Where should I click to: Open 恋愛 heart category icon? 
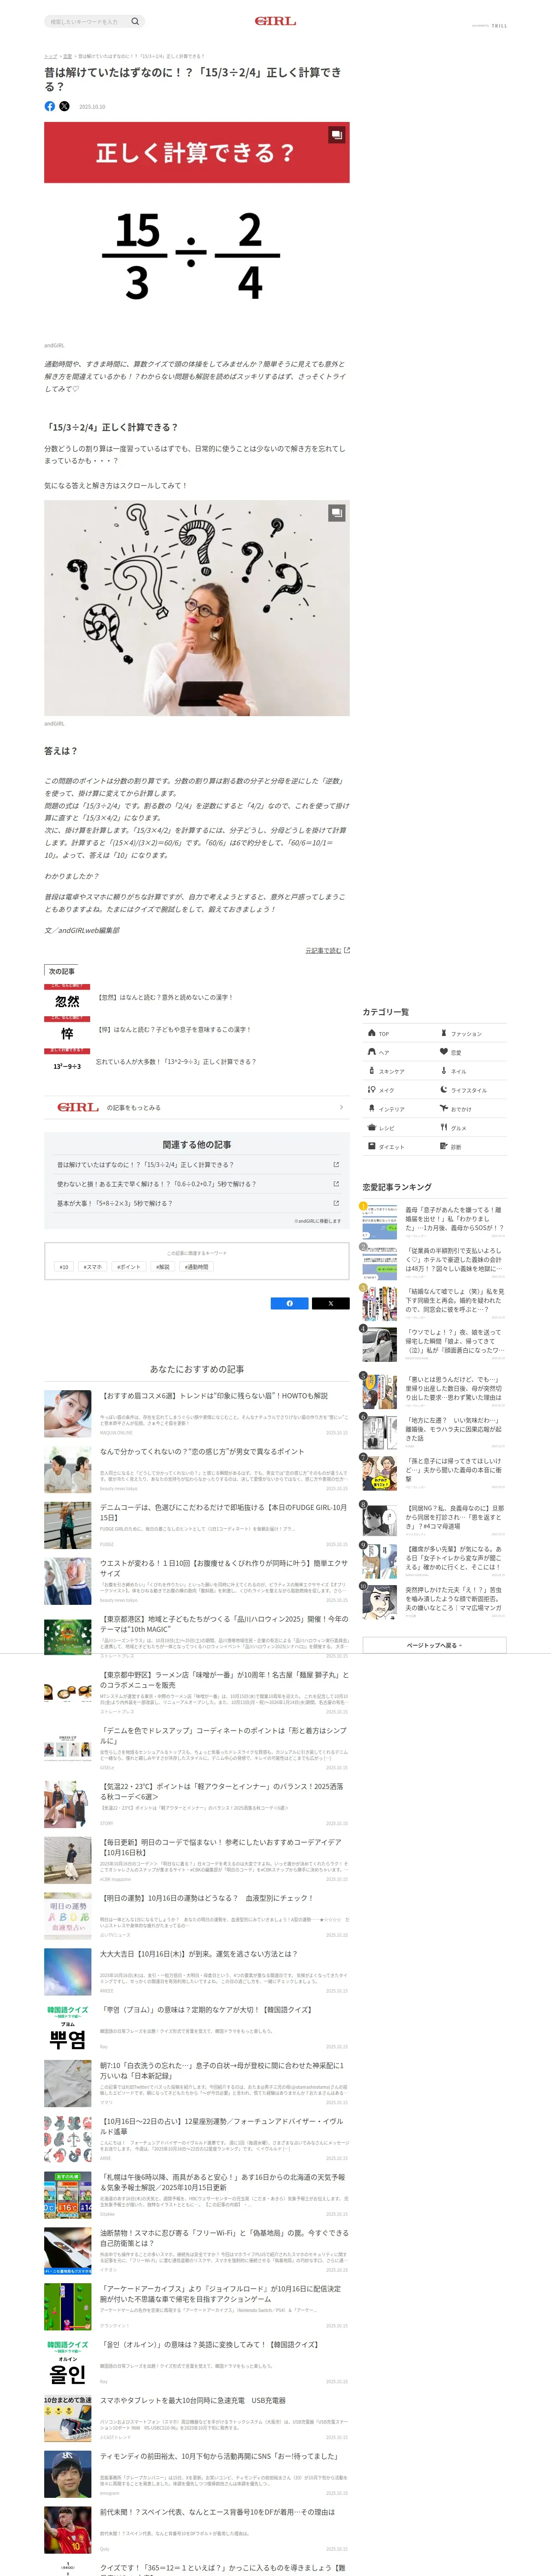[x=444, y=1052]
